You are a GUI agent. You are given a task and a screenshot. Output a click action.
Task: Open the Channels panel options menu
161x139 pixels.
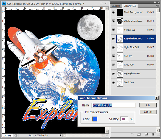(158, 6)
